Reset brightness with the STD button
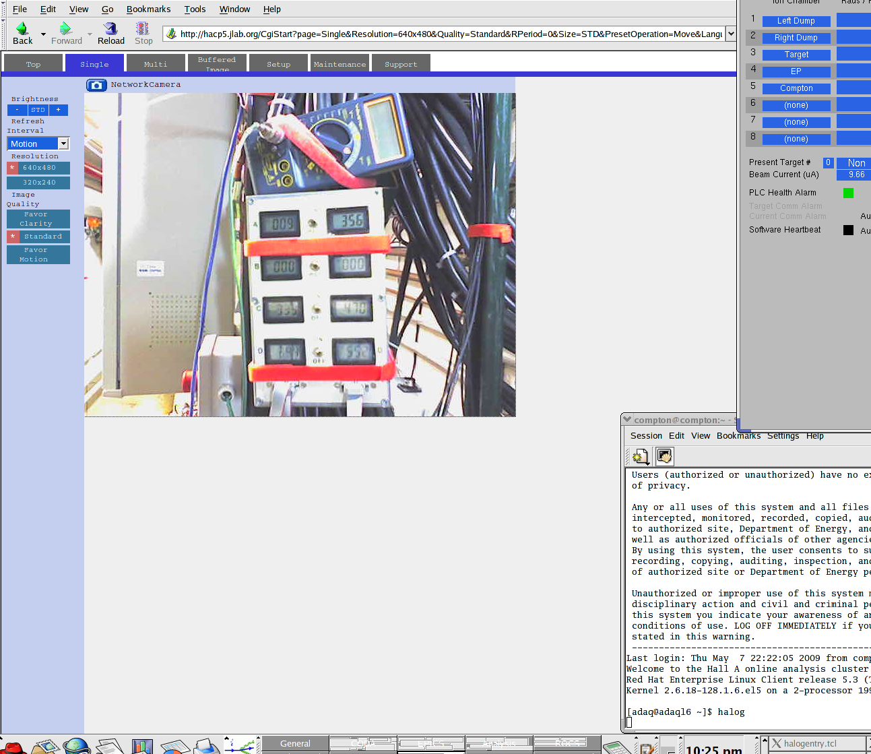Viewport: 871px width, 754px height. tap(38, 110)
